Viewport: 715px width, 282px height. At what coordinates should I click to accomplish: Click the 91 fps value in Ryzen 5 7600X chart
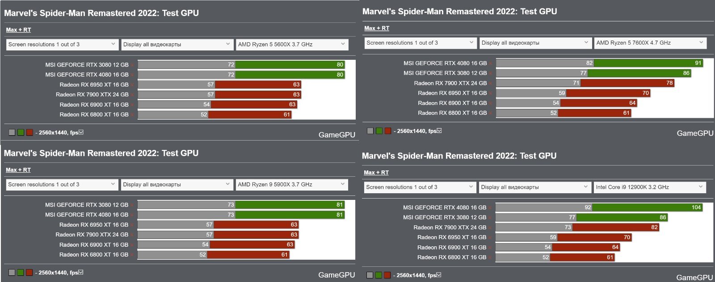click(x=698, y=63)
